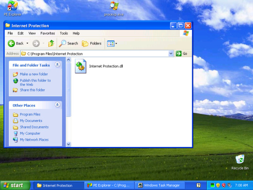Screen dimensions: 253x190
Task: Click Publish this folder to the Web
Action: (x=35, y=83)
